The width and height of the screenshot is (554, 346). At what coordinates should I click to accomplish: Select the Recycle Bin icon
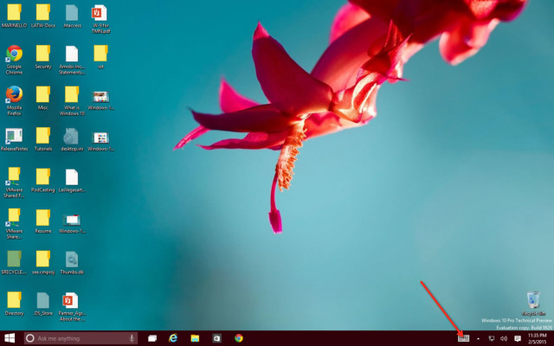533,304
